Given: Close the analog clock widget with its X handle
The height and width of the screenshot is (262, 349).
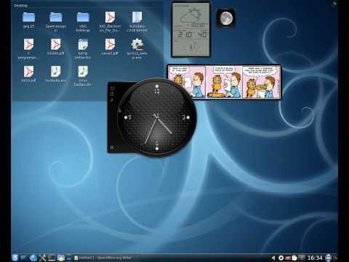Looking at the screenshot, I should click(x=112, y=147).
